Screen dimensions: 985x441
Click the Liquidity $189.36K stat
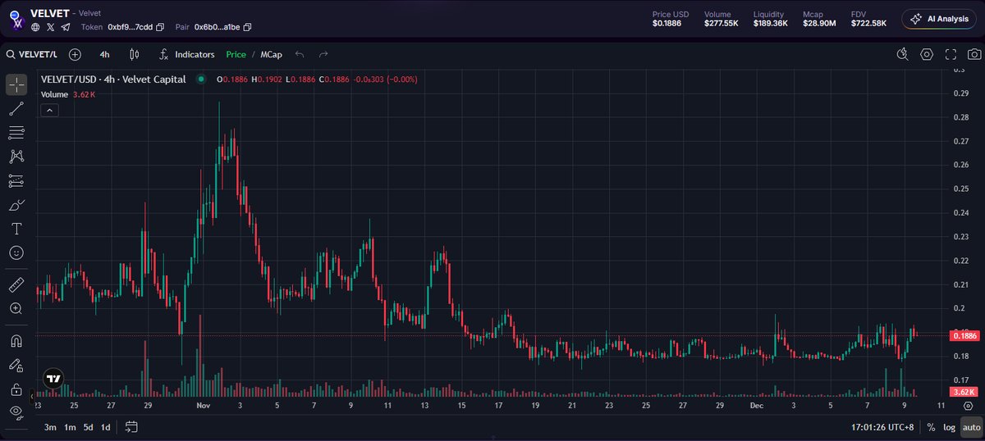[x=771, y=19]
